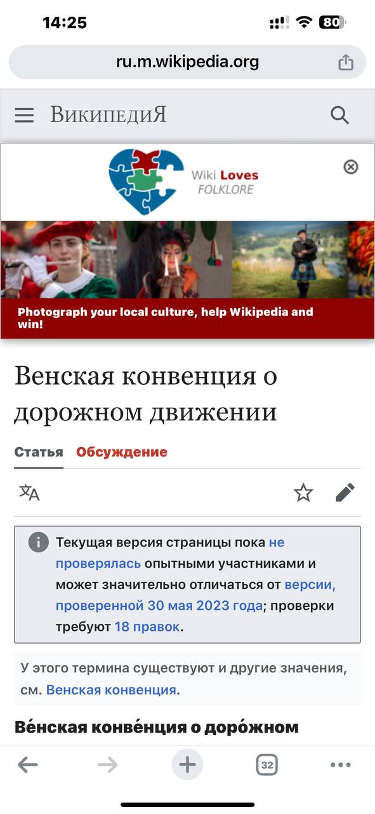Show the 32 open tabs switcher
This screenshot has height=814, width=375.
click(267, 765)
